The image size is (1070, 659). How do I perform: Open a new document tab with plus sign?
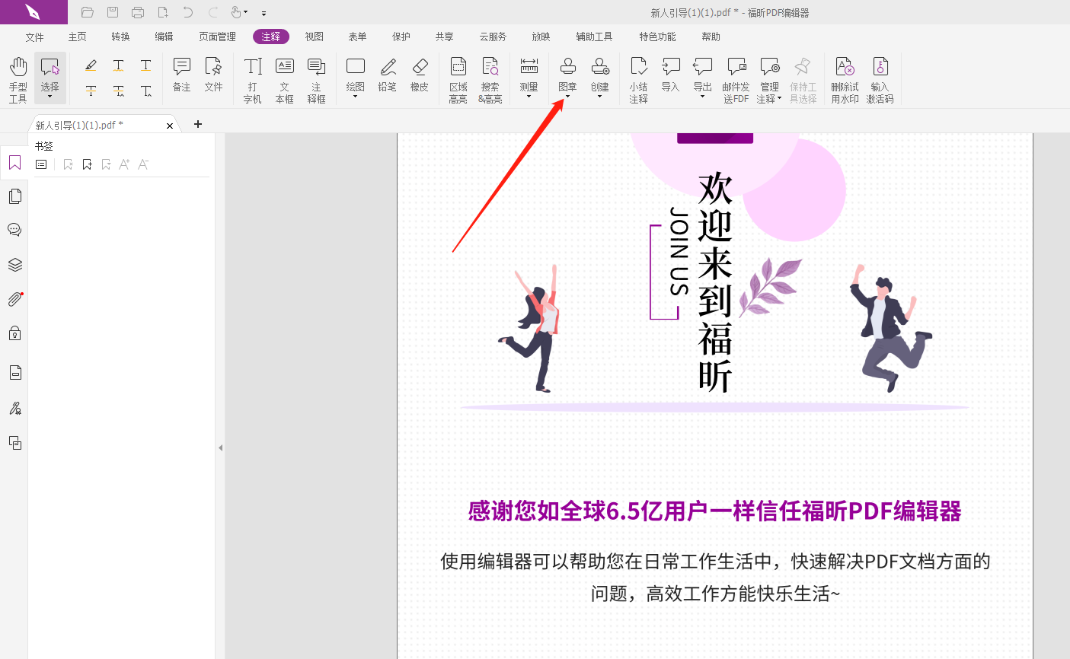[x=197, y=124]
